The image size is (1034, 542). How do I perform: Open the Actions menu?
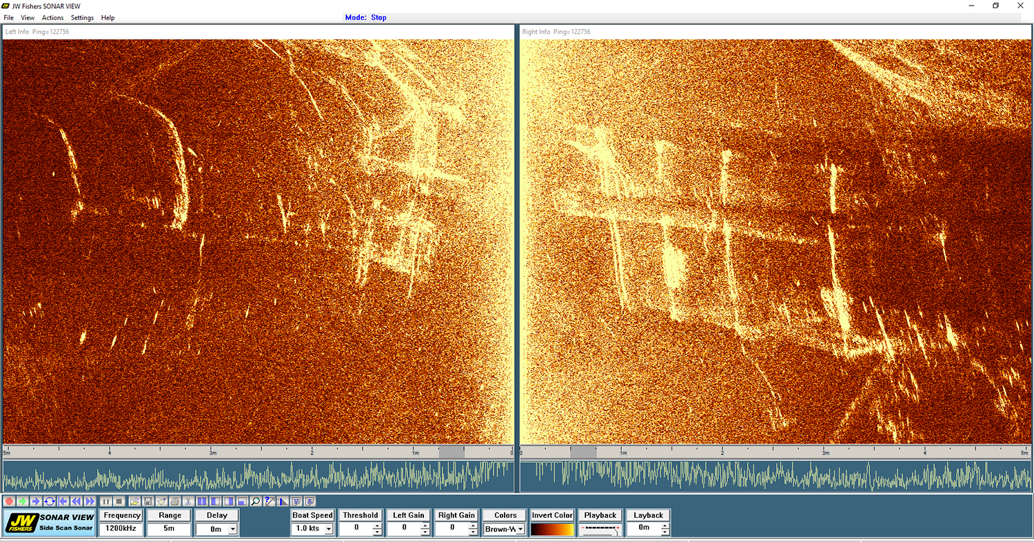[x=52, y=17]
